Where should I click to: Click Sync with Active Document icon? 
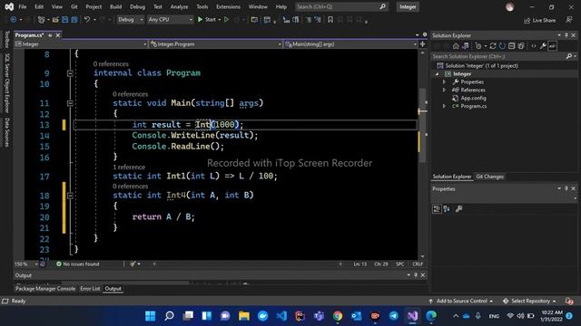492,46
